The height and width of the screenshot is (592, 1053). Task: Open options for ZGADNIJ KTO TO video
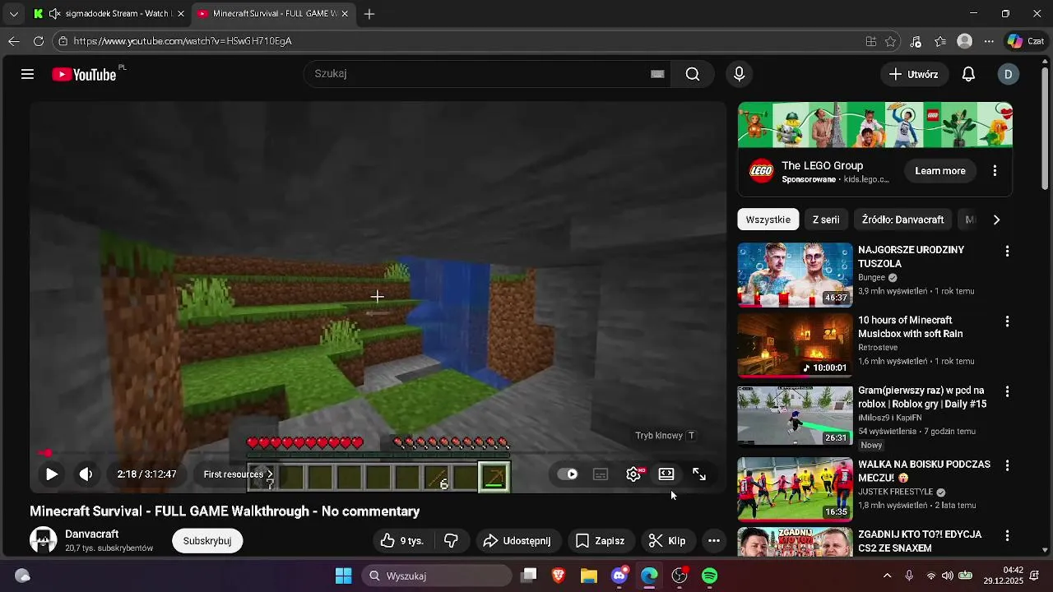point(1007,535)
